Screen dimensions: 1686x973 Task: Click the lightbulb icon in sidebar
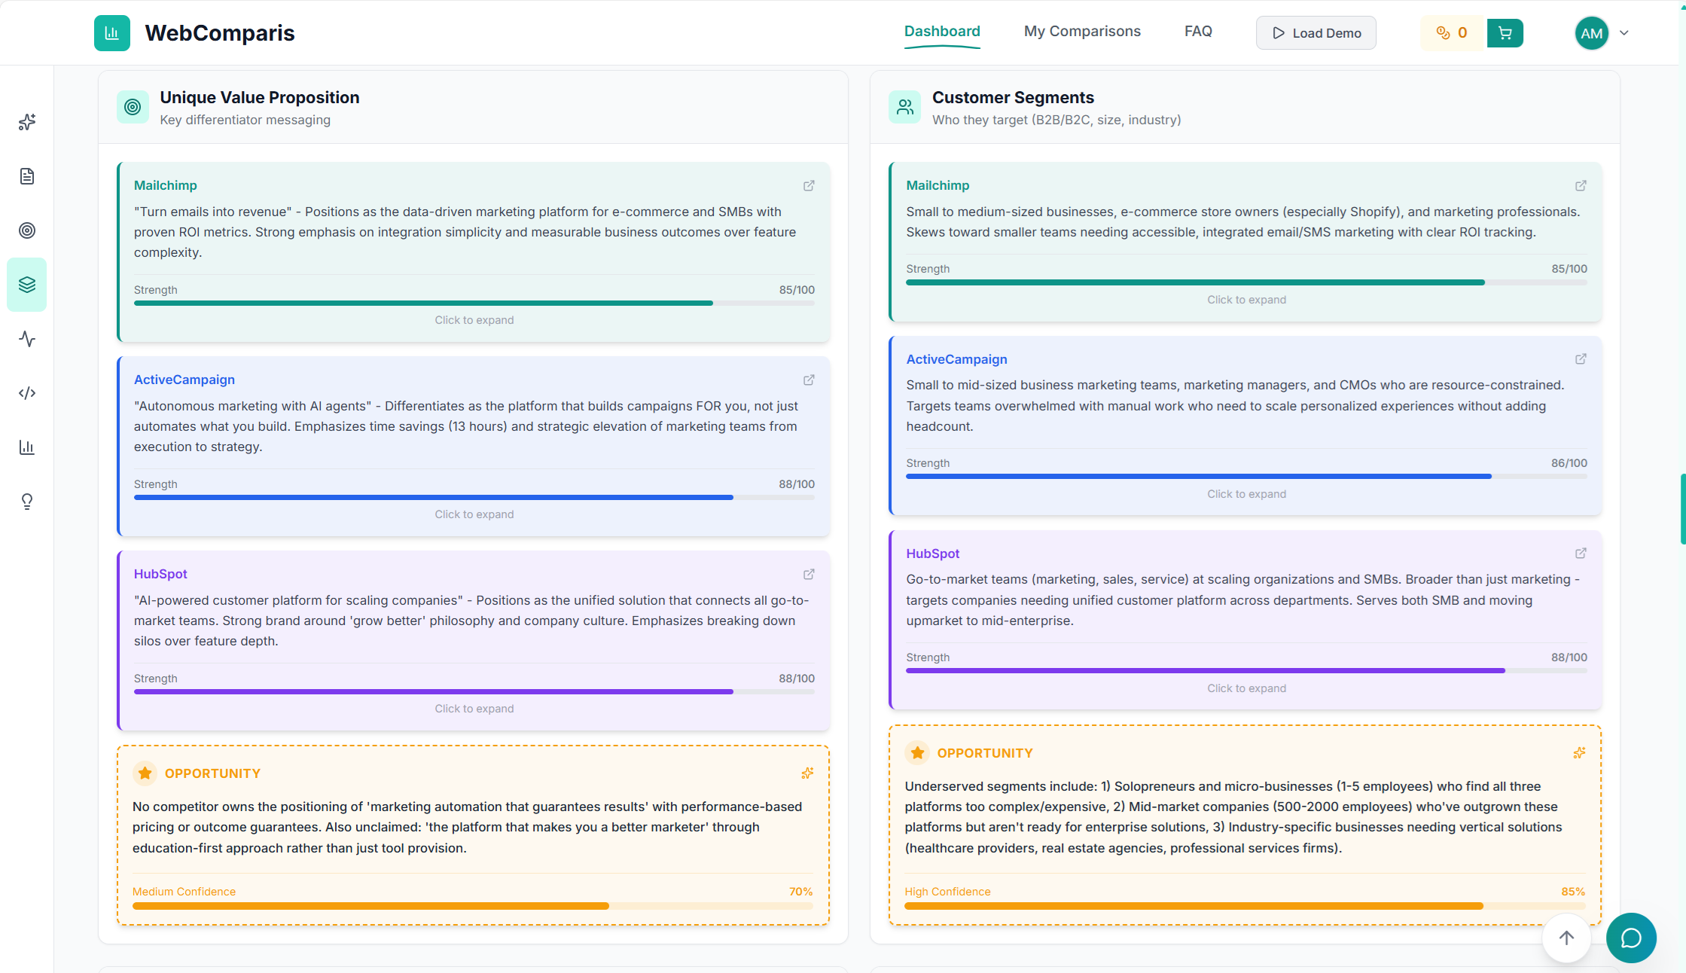pyautogui.click(x=27, y=502)
